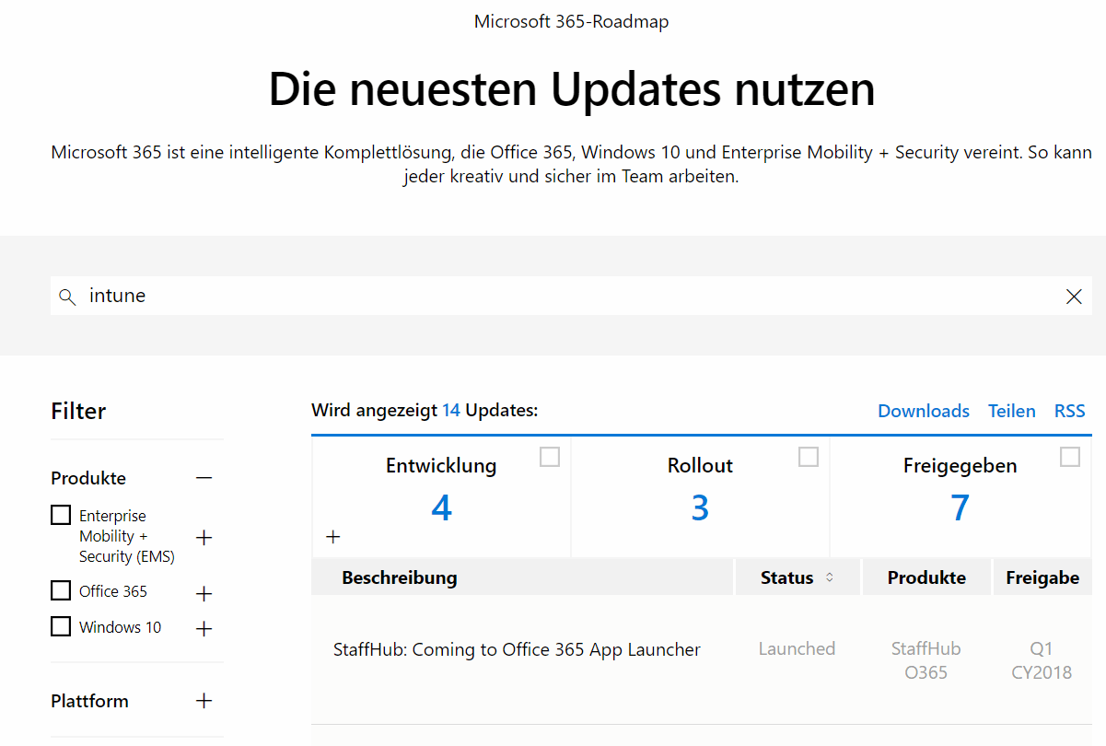
Task: Expand the Plattform filter section
Action: (x=204, y=701)
